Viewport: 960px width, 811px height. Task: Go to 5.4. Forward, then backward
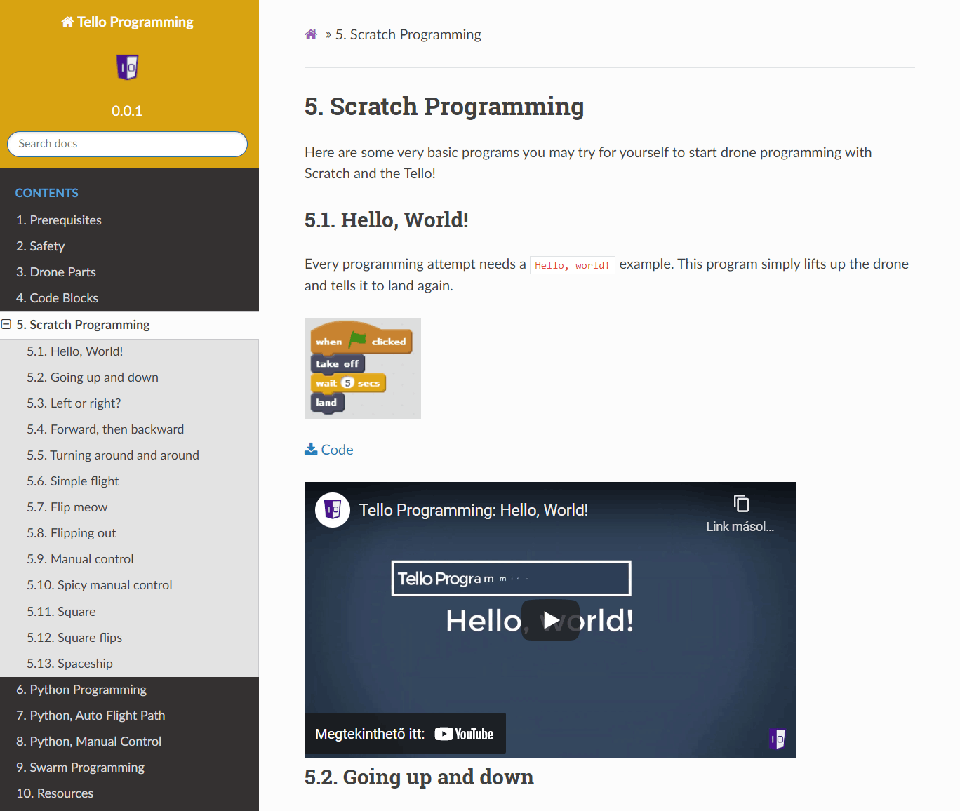point(129,429)
